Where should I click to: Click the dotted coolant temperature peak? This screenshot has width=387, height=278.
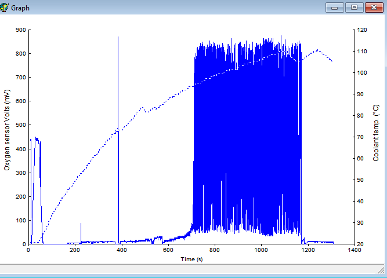tap(317, 50)
